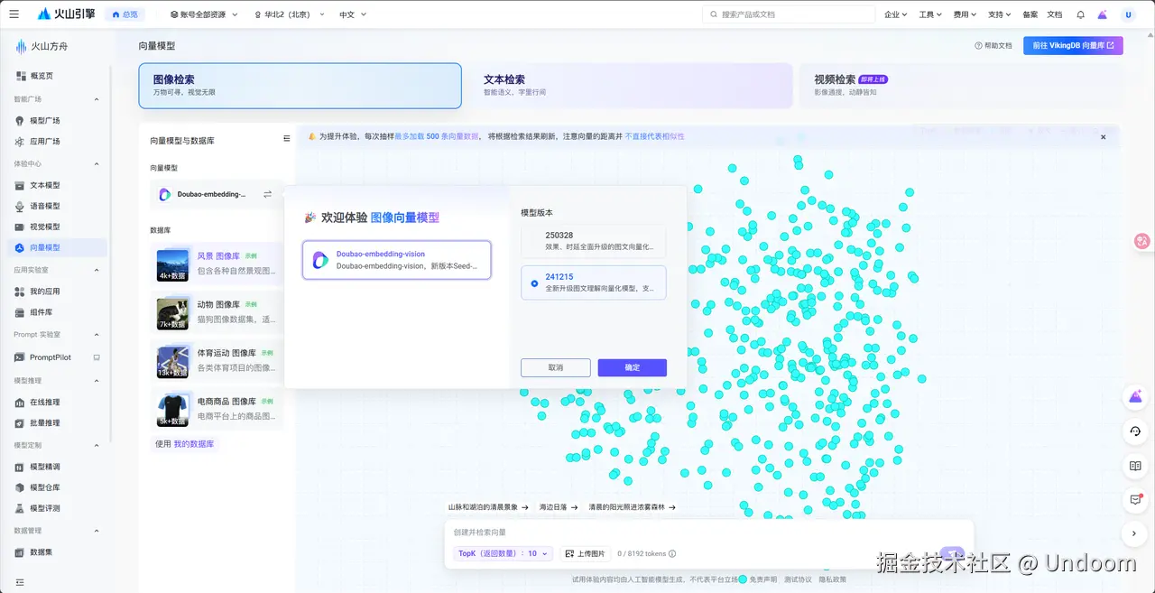Open 向量模型 in sidebar

(55, 247)
